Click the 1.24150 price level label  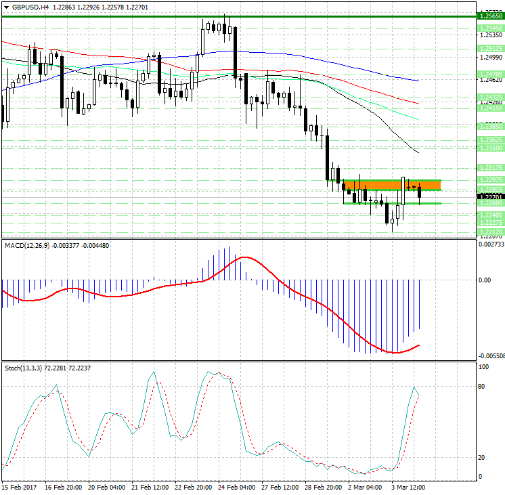(491, 108)
